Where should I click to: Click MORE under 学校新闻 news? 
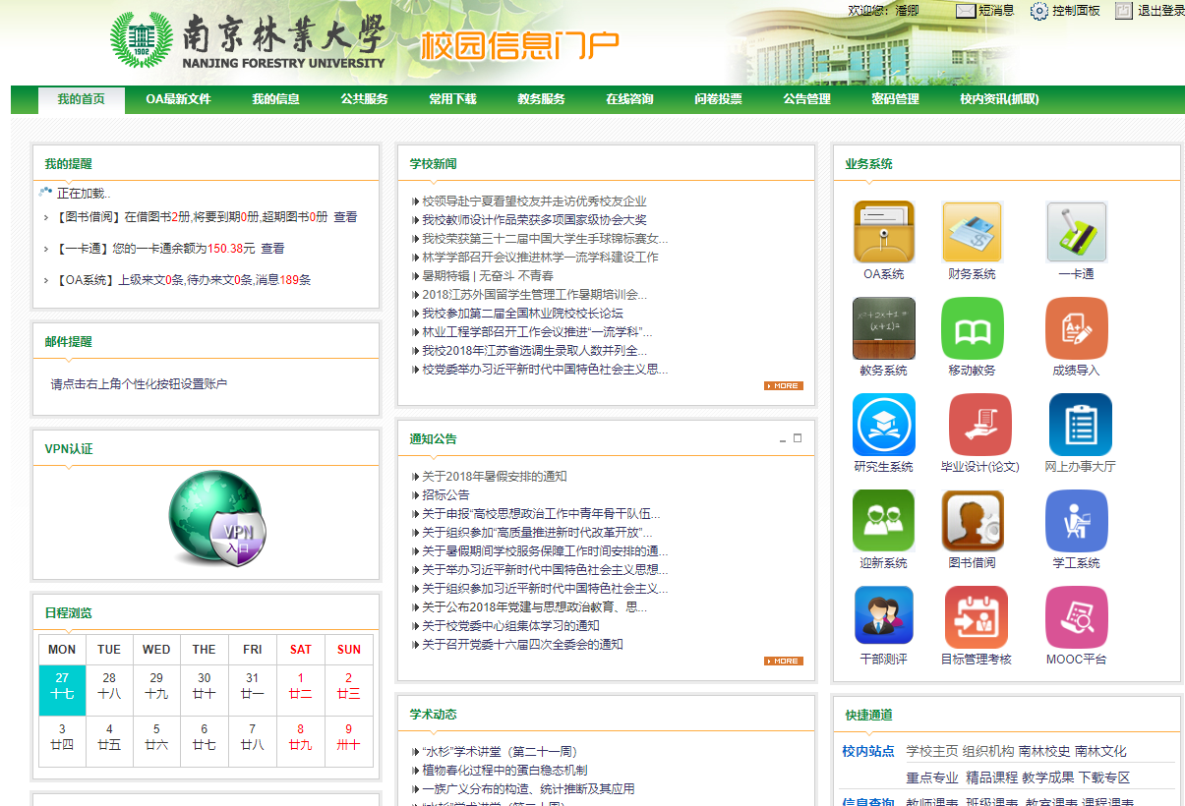[x=782, y=385]
